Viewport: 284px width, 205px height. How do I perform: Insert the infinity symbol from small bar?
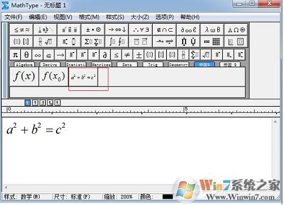tap(38, 55)
